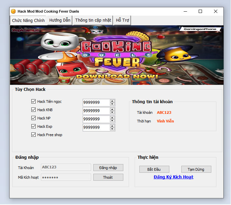
Task: Maximize the Hack Mod window
Action: [x=200, y=11]
